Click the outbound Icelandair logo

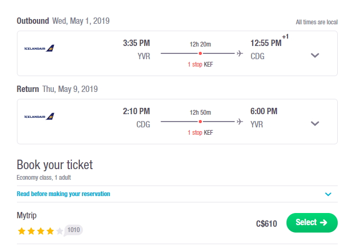coord(39,48)
